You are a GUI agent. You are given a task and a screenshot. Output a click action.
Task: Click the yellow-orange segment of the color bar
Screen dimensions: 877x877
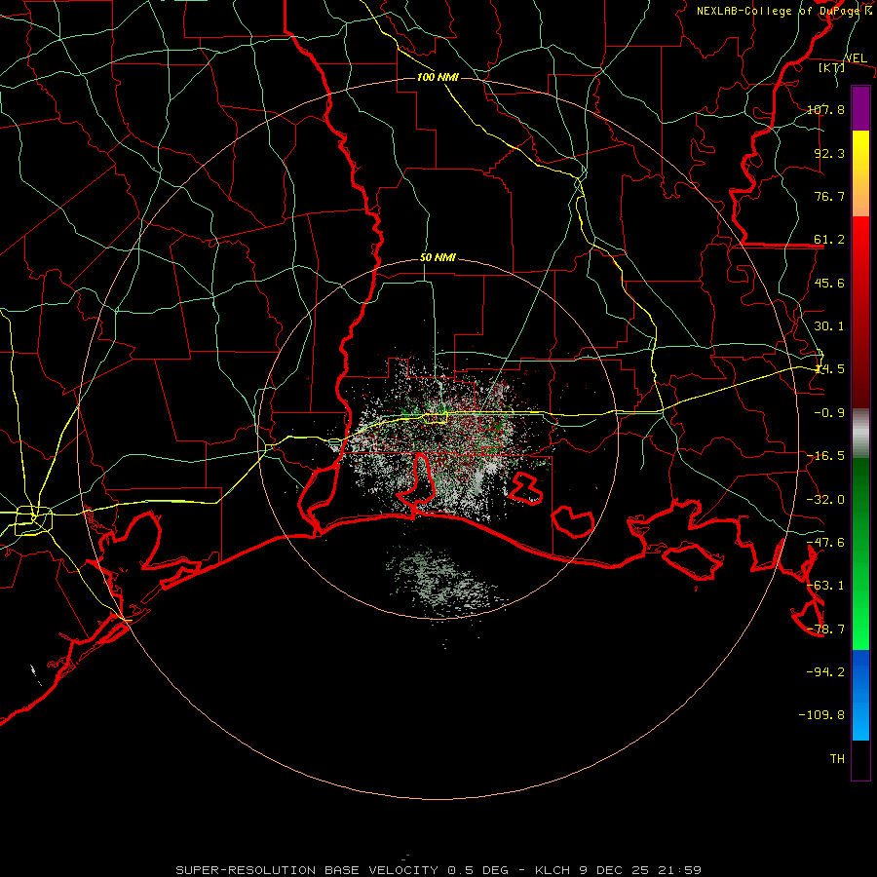pyautogui.click(x=860, y=173)
